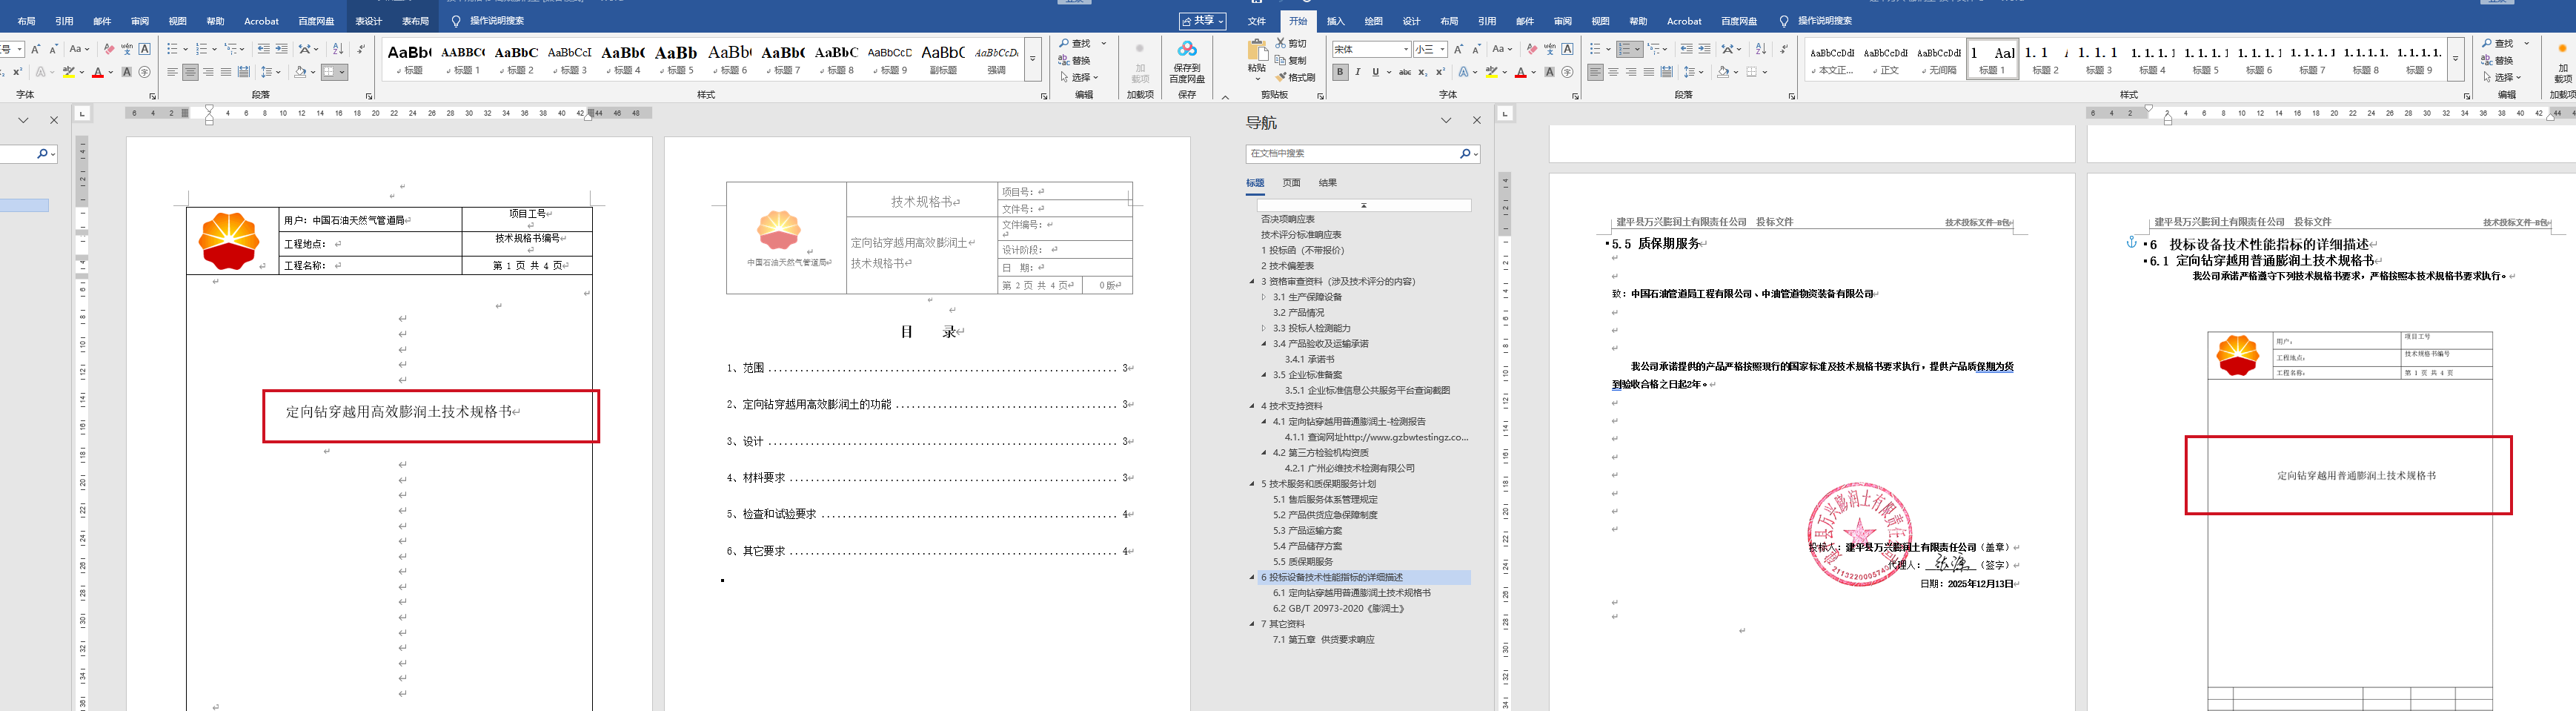Toggle superscript in the right window
The image size is (2576, 711).
coord(1440,72)
